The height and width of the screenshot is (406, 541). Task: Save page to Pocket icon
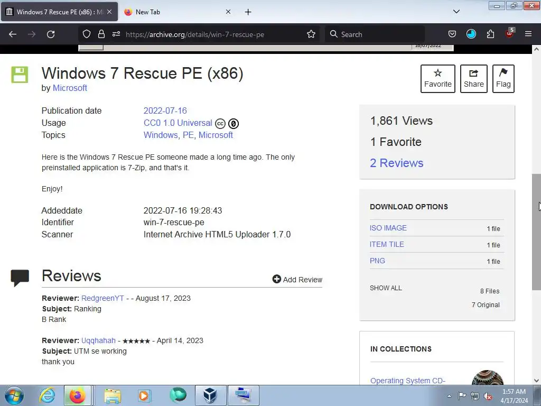tap(452, 34)
